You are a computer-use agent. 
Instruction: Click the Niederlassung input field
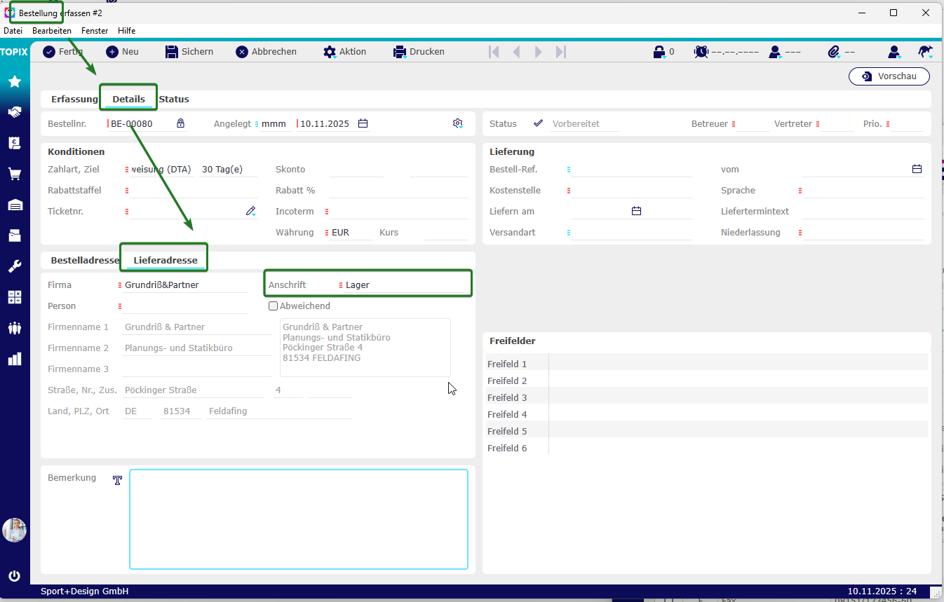coord(863,232)
